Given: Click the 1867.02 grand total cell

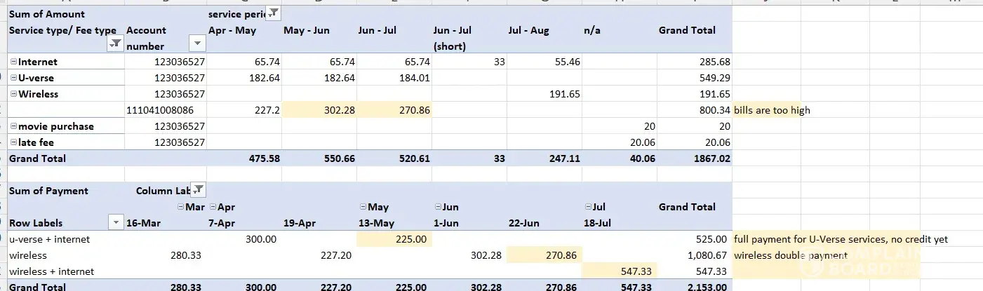Looking at the screenshot, I should point(695,158).
